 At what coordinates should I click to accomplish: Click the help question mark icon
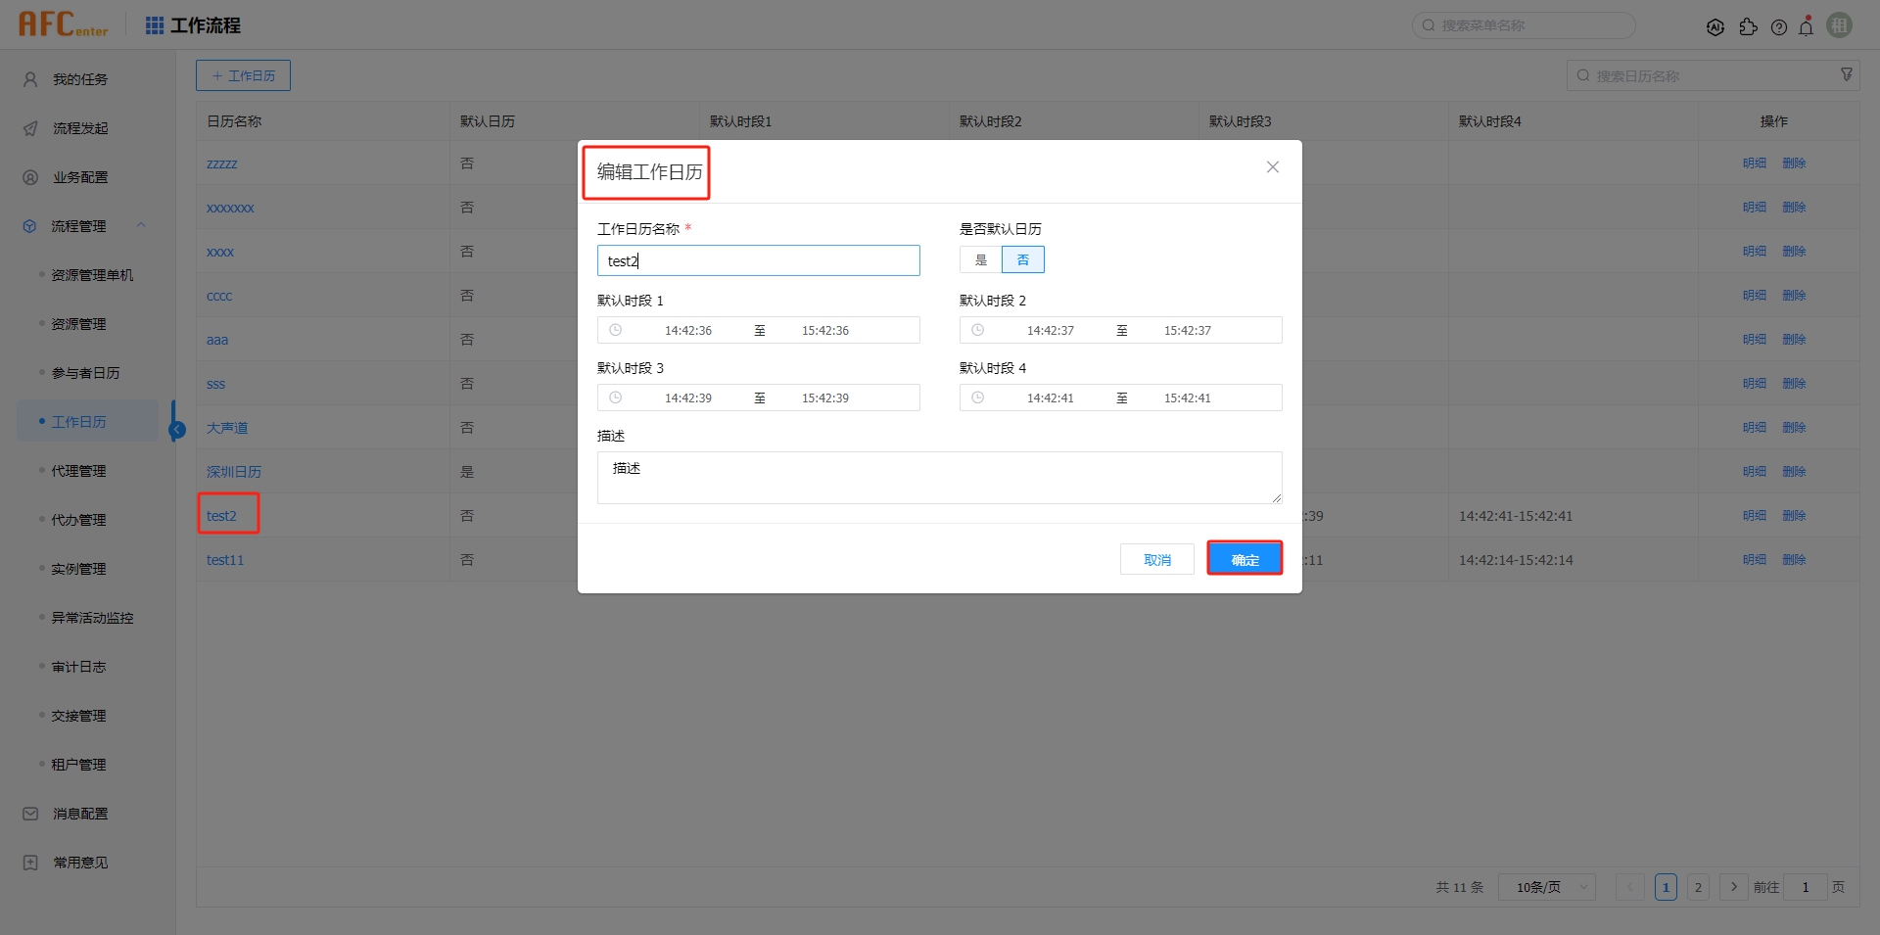pos(1779,27)
